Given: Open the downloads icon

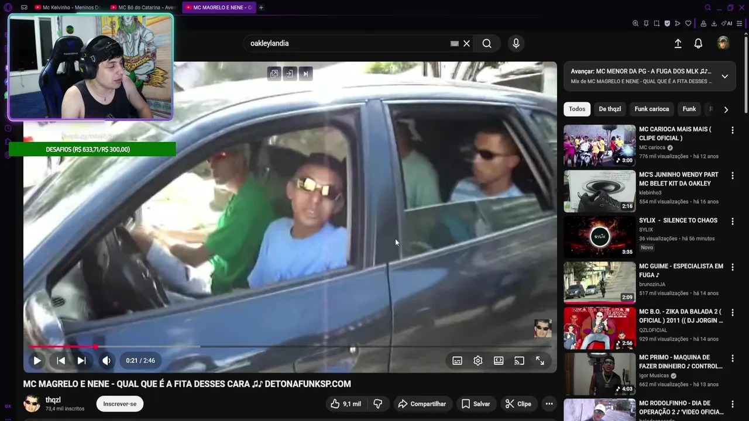Looking at the screenshot, I should 714,23.
